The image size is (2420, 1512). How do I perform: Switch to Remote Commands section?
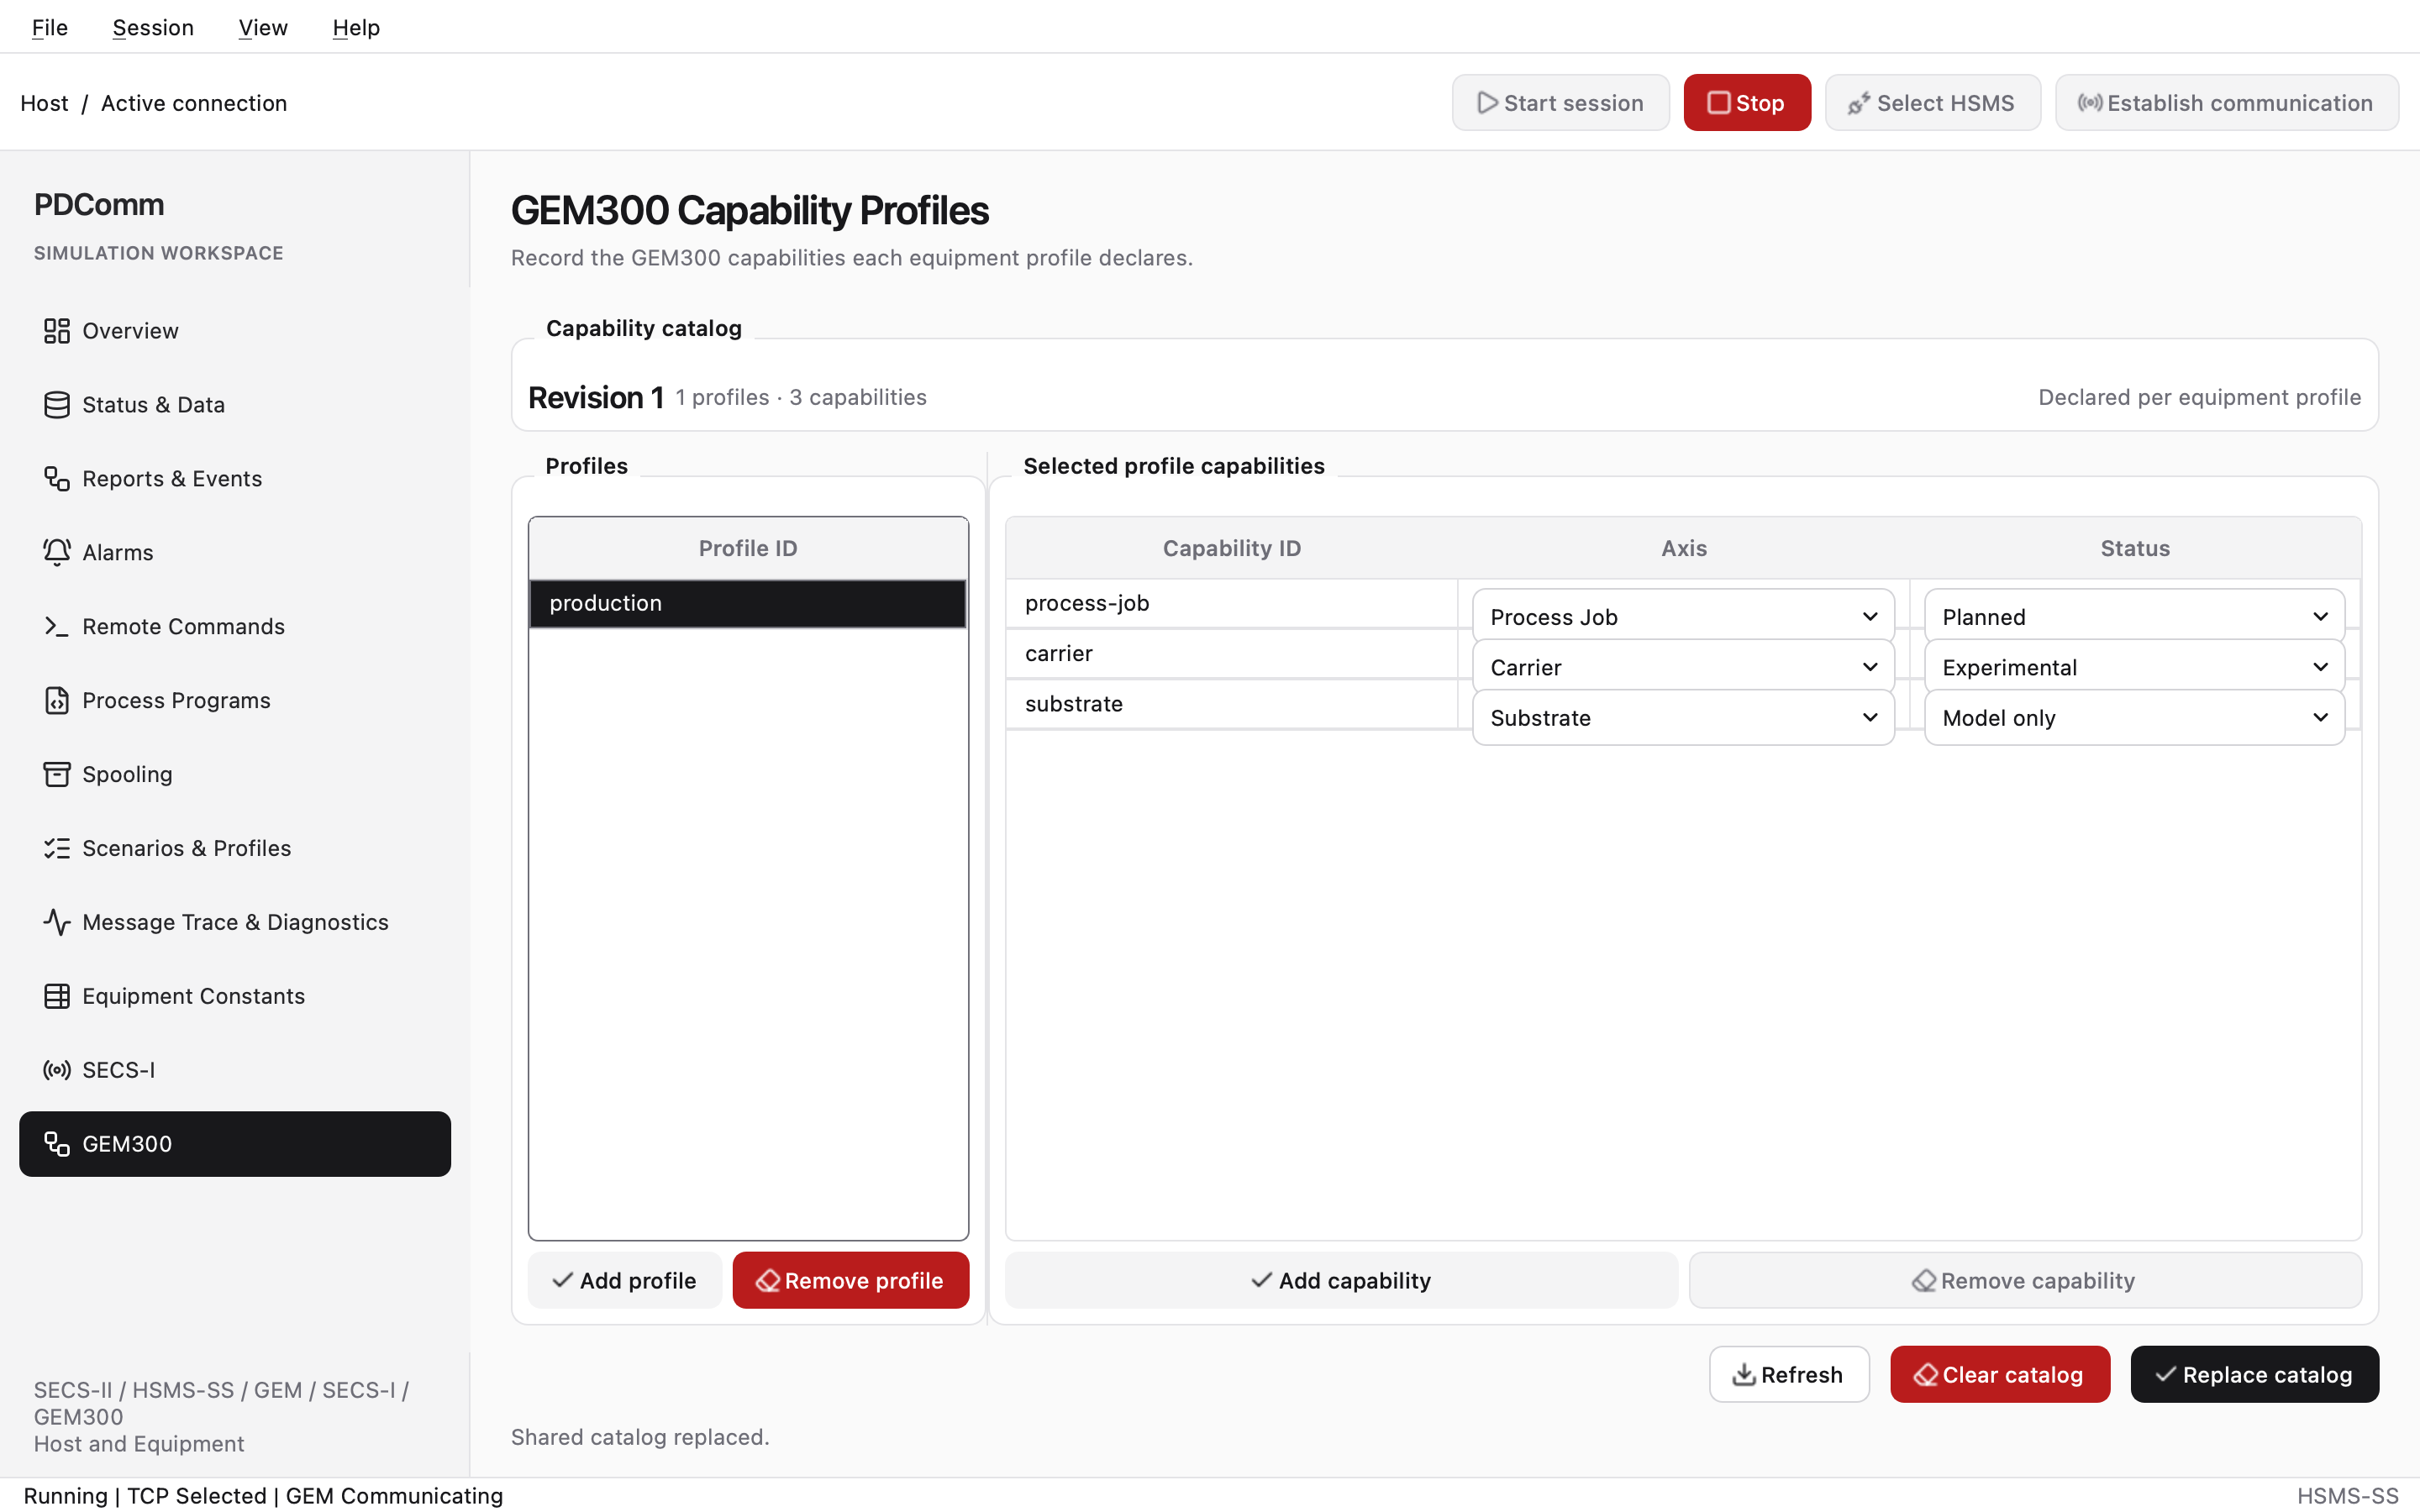coord(235,627)
